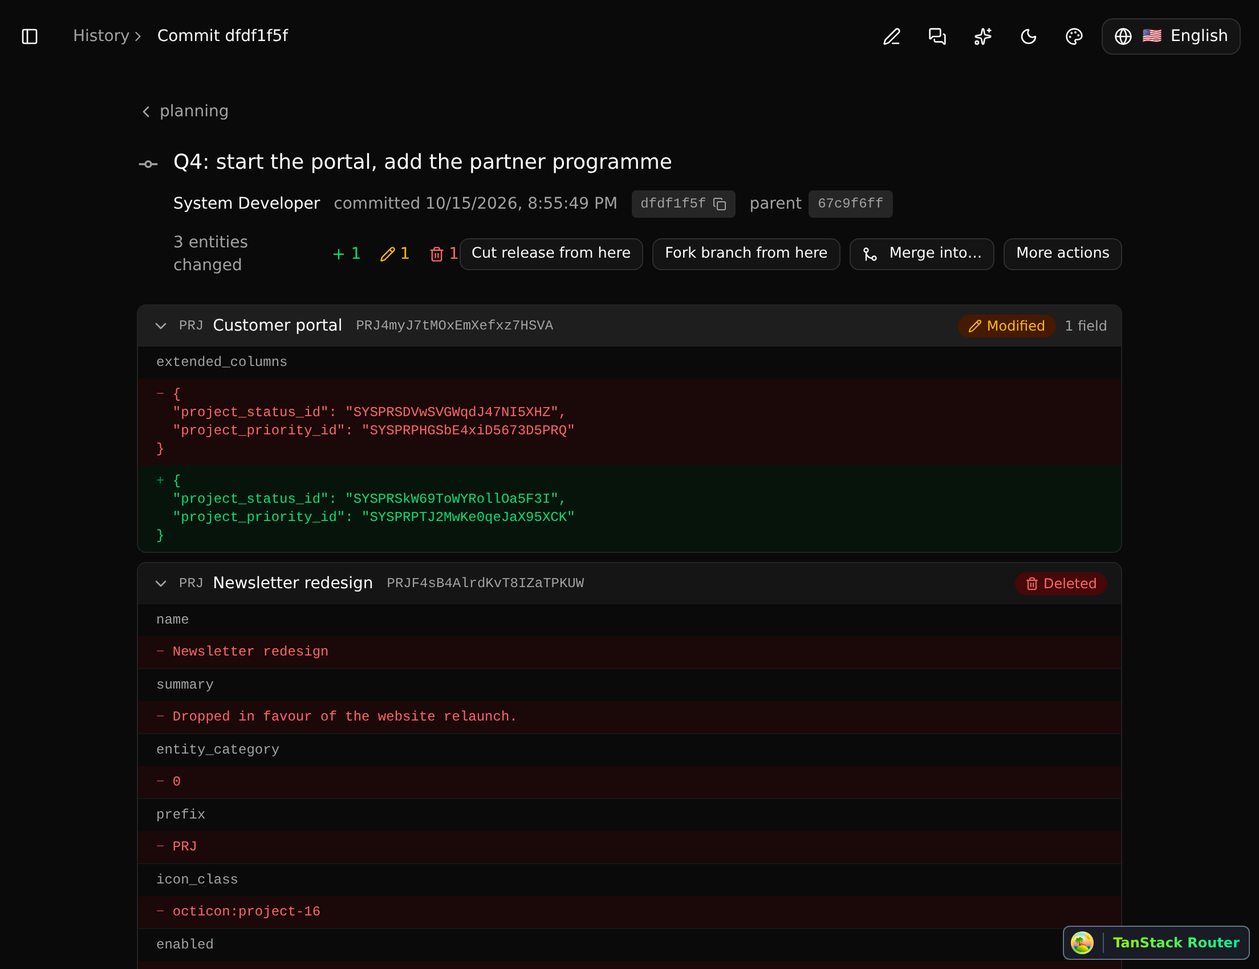This screenshot has height=969, width=1259.
Task: Click the 'System Developer' author name
Action: point(246,203)
